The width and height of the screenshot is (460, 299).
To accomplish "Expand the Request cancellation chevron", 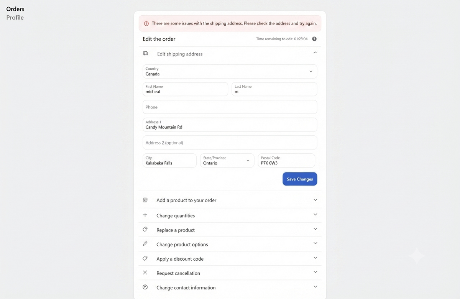I will 315,272.
